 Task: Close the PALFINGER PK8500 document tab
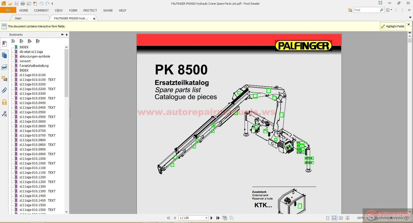94,19
